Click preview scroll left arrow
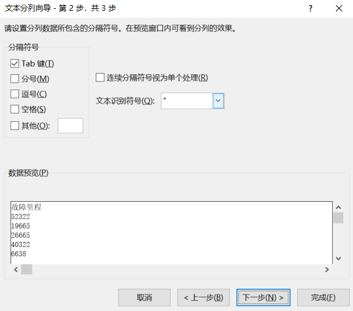This screenshot has height=311, width=353. [16, 270]
